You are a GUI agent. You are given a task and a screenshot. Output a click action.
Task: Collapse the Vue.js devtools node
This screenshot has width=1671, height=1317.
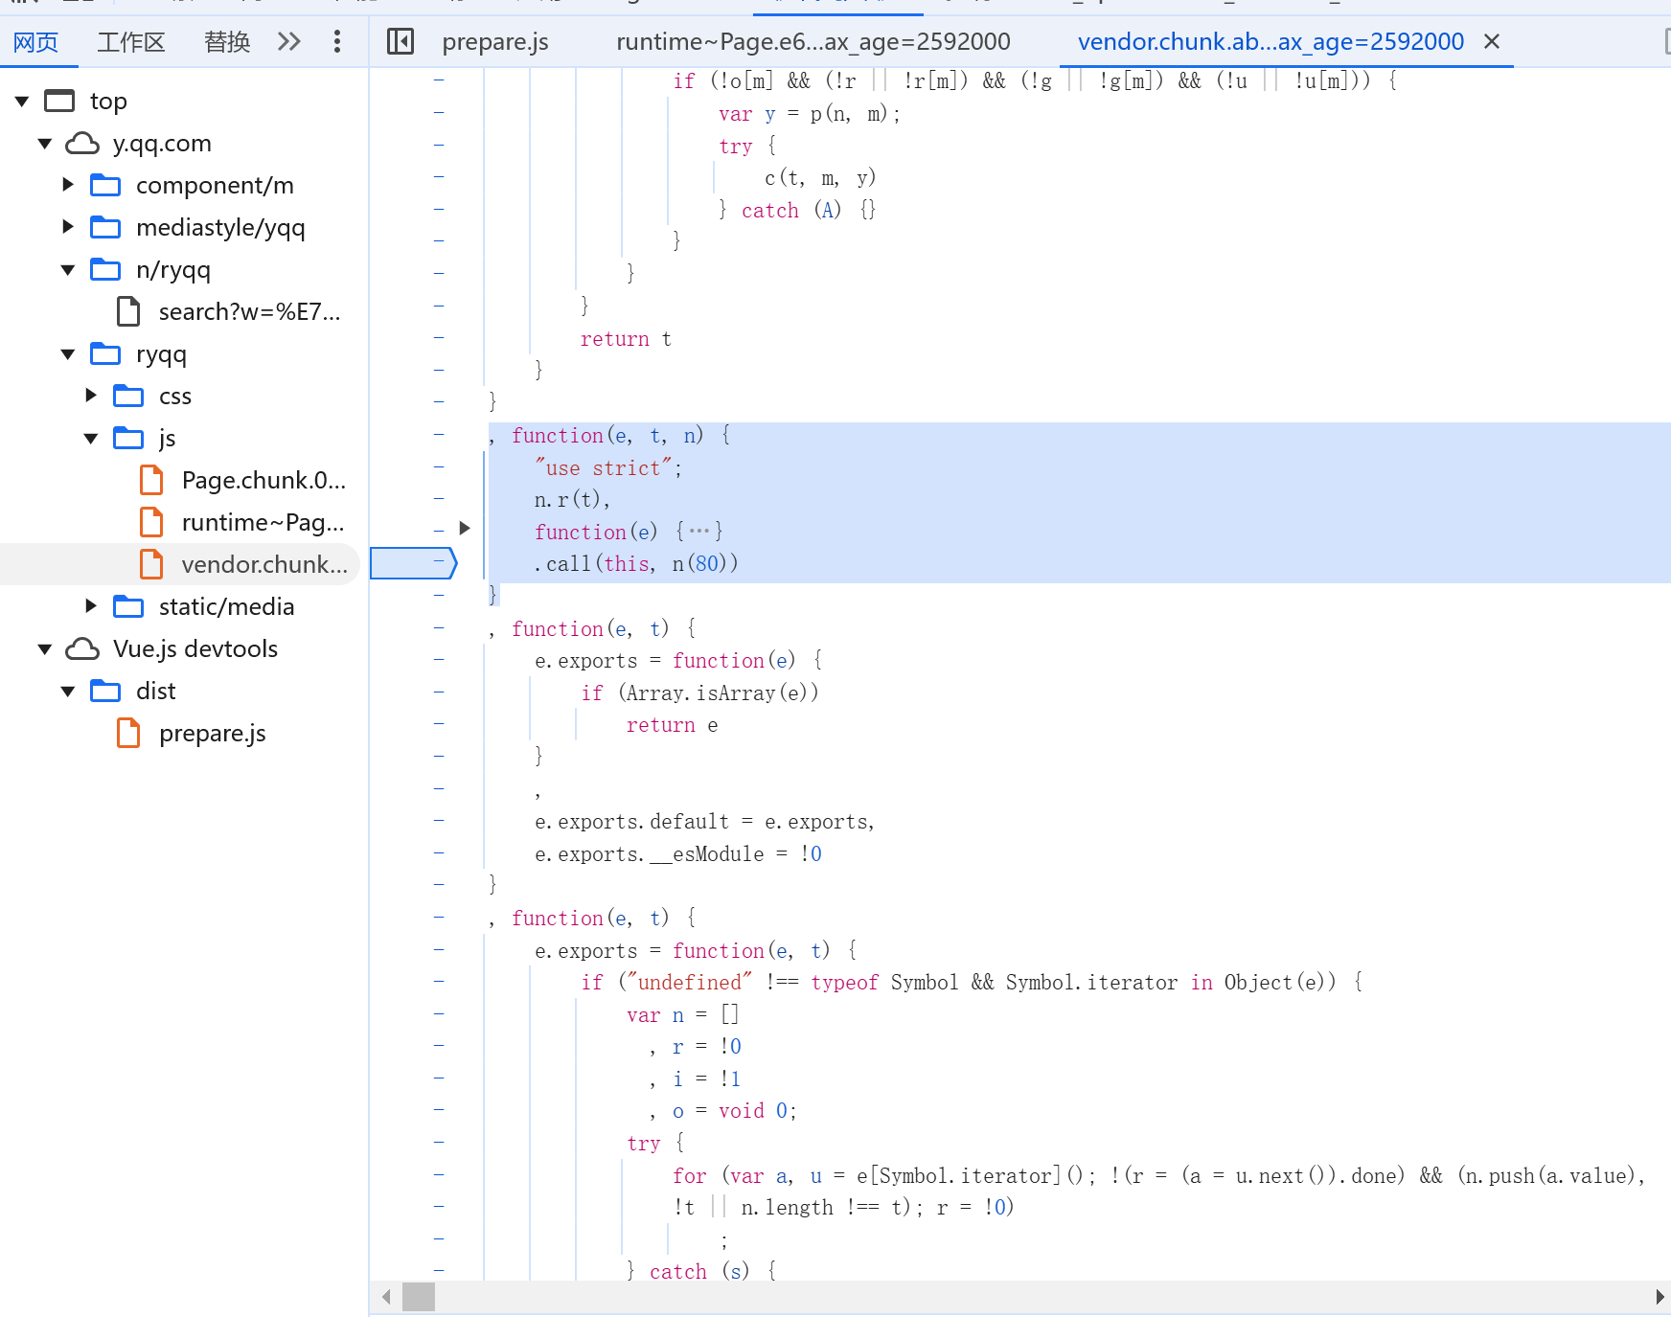point(45,648)
